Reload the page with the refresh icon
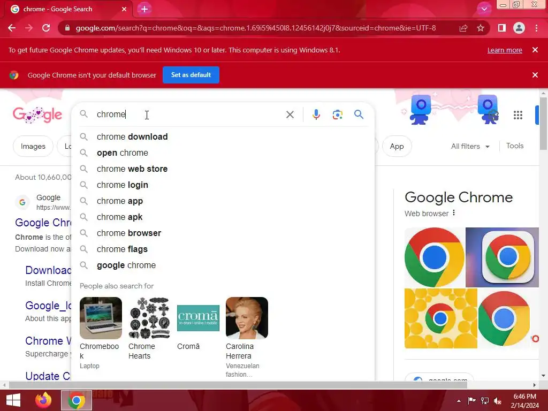This screenshot has width=548, height=411. (46, 28)
